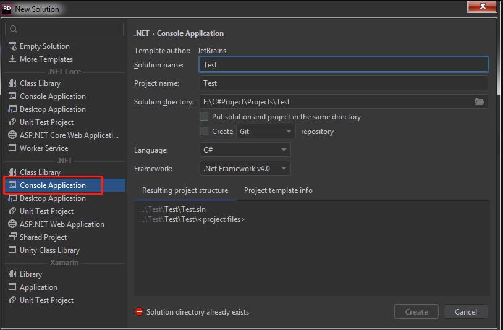503x330 pixels.
Task: Click the Shared Project template icon
Action: click(x=13, y=237)
